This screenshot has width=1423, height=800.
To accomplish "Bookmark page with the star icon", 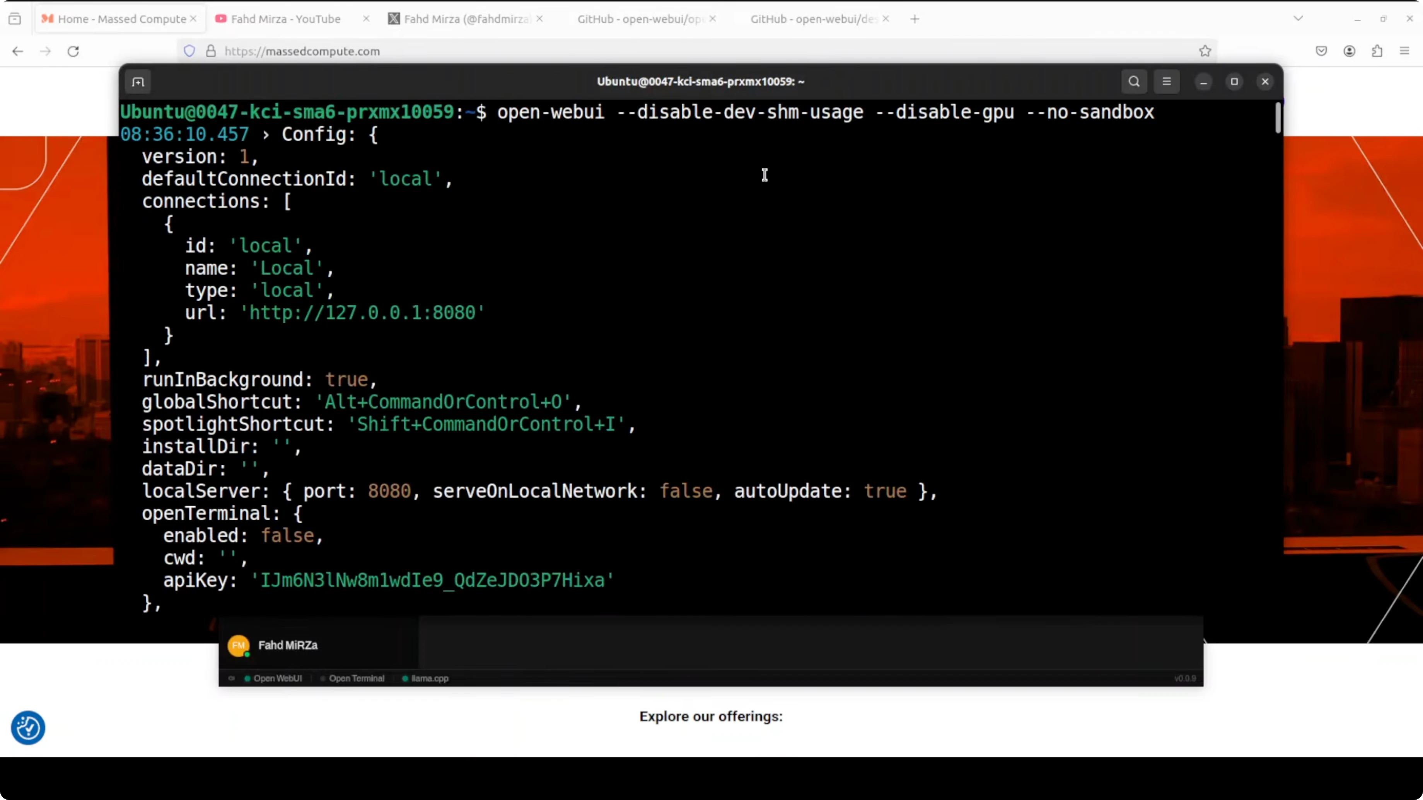I will click(x=1205, y=51).
